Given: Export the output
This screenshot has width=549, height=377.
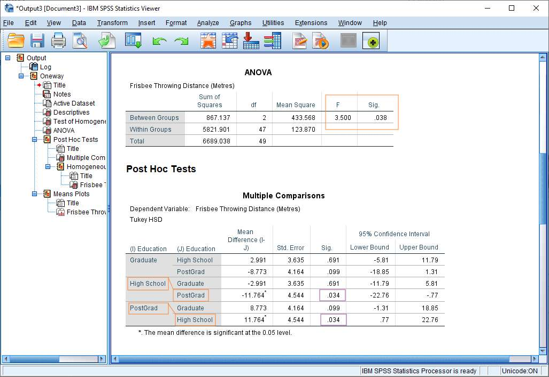Looking at the screenshot, I should (x=106, y=40).
